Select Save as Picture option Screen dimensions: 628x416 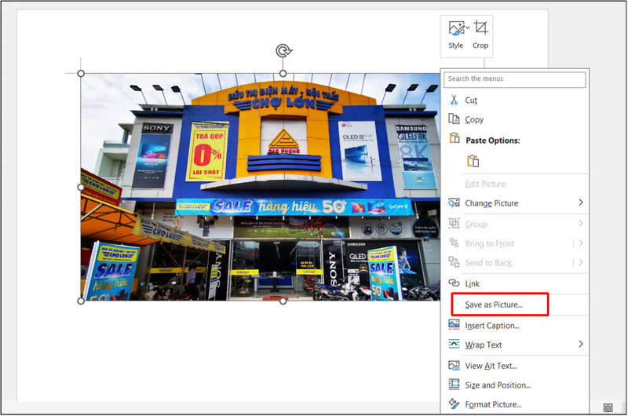[515, 305]
